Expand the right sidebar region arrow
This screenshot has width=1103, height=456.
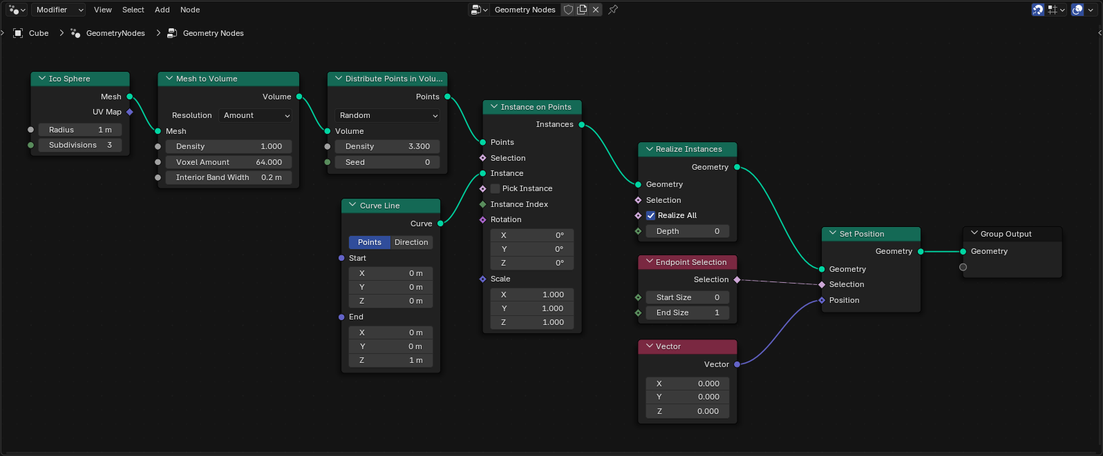pyautogui.click(x=1100, y=32)
